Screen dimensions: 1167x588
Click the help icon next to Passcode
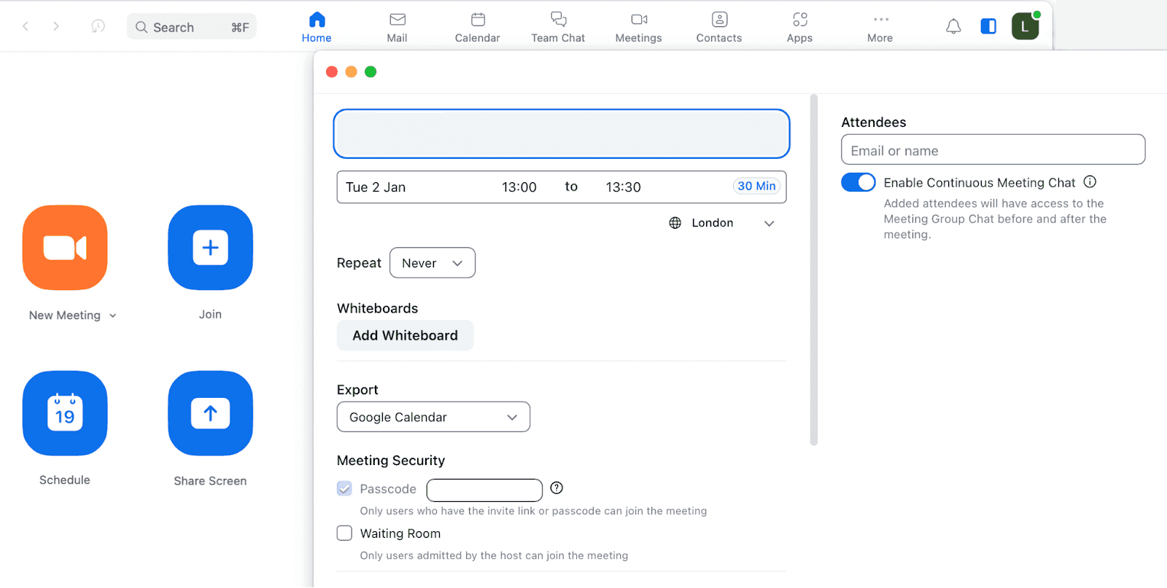(557, 488)
